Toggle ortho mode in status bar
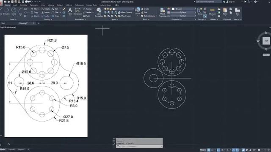 pos(218,150)
